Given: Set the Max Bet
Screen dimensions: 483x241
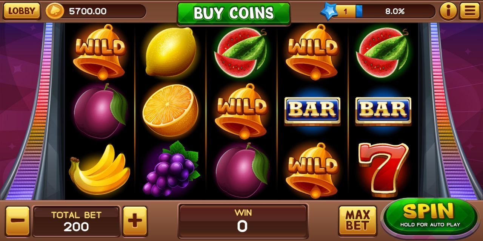Looking at the screenshot, I should pyautogui.click(x=358, y=221).
